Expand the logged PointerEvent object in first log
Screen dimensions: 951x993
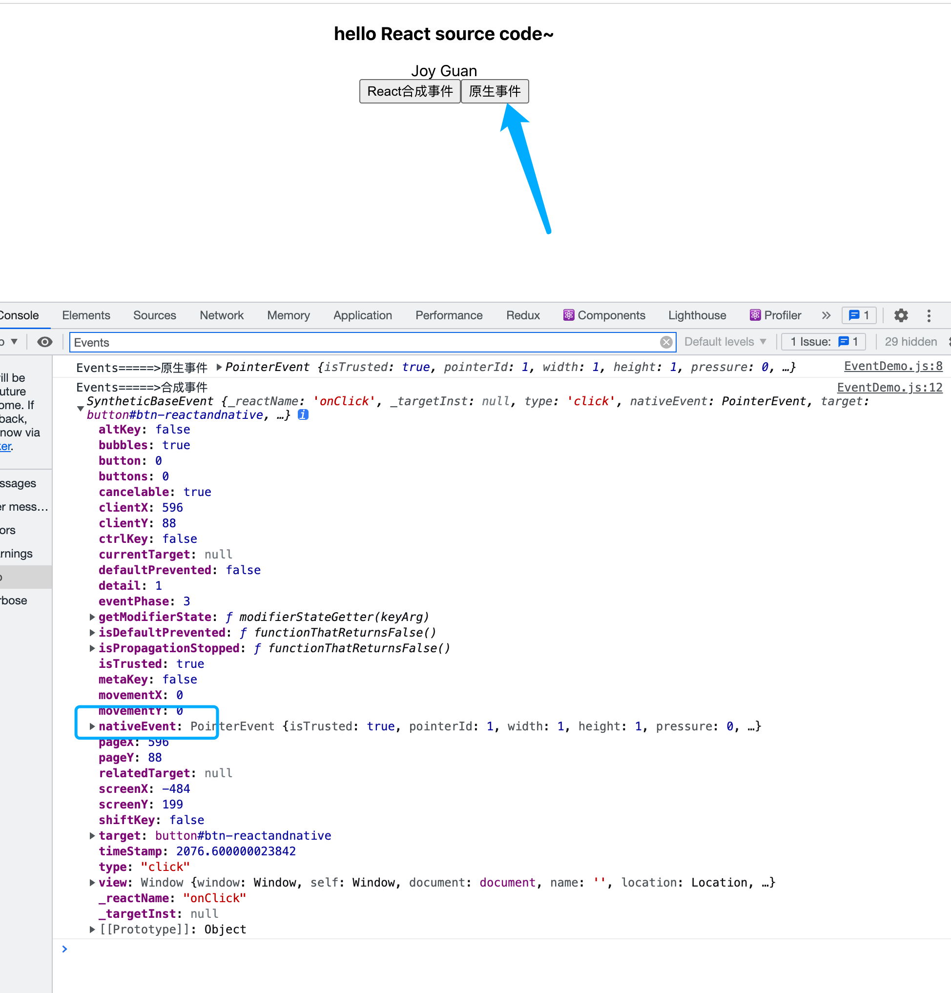coord(219,367)
